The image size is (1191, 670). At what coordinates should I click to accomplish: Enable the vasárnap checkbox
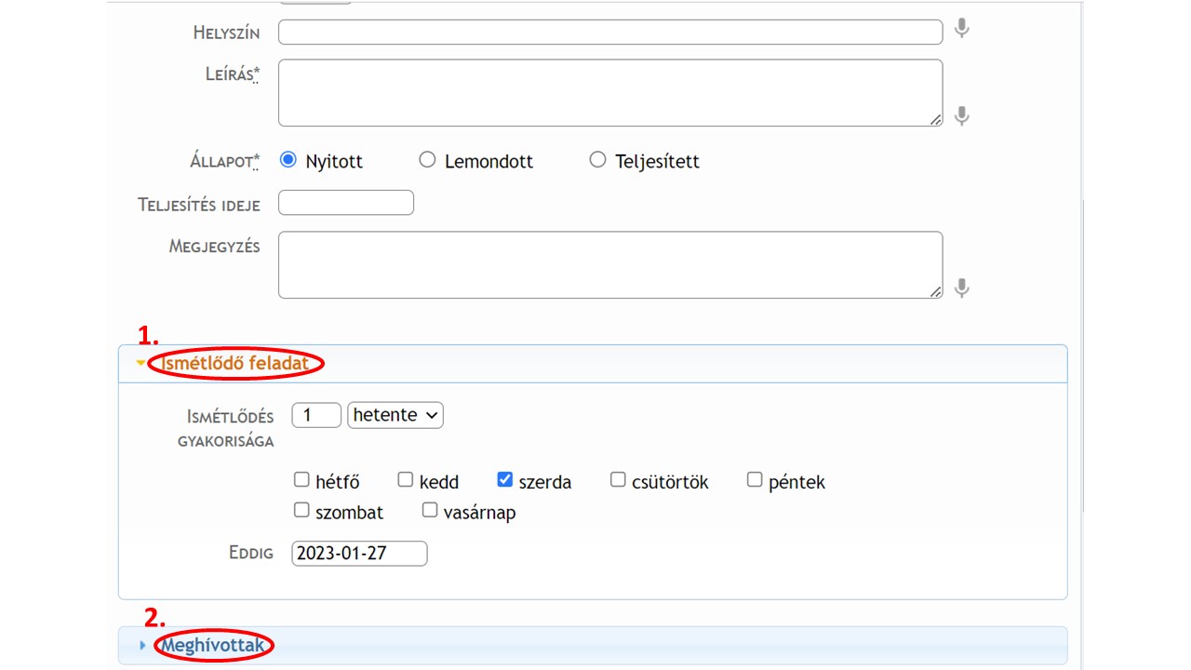430,510
